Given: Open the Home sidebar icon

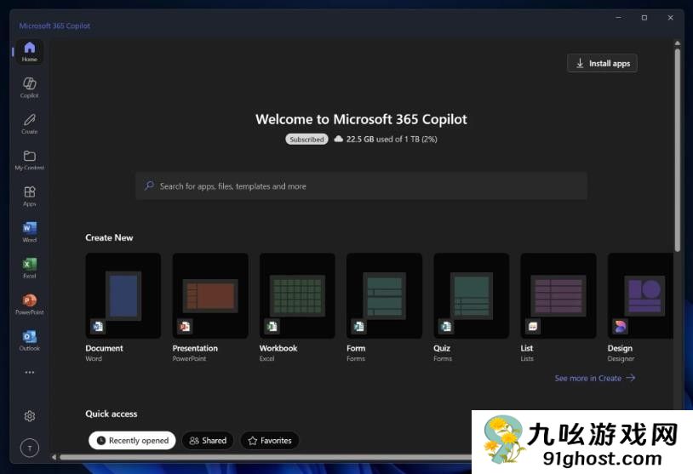Looking at the screenshot, I should click(x=30, y=52).
